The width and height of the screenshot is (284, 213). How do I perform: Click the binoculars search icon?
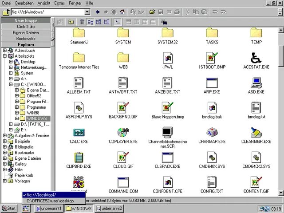click(164, 22)
